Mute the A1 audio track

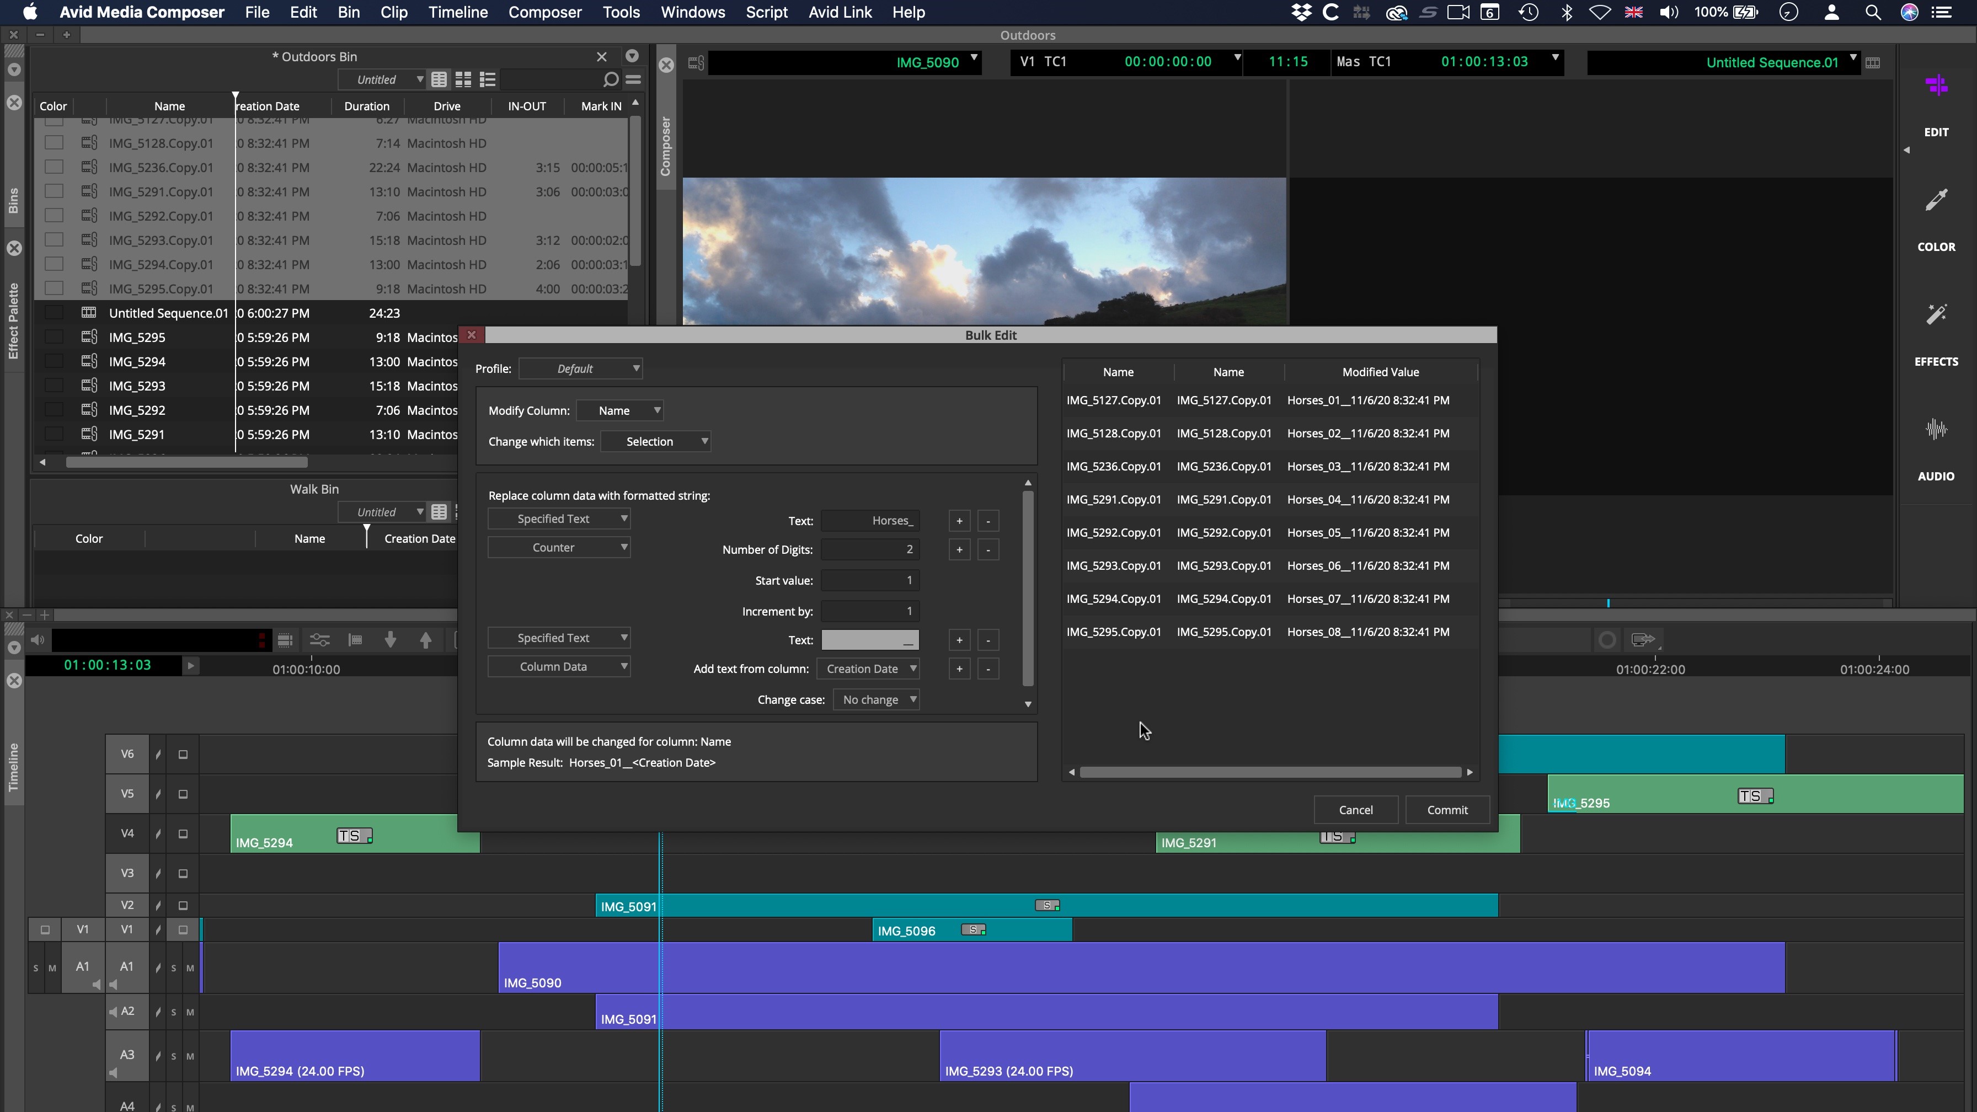coord(190,967)
